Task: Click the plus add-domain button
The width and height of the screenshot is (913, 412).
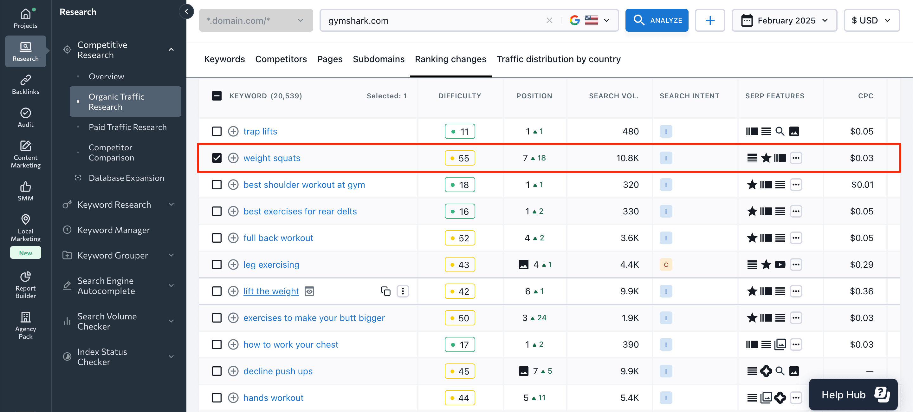Action: [709, 21]
